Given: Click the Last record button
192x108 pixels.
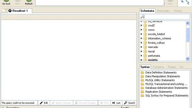Looking at the screenshot, I should point(116,103).
